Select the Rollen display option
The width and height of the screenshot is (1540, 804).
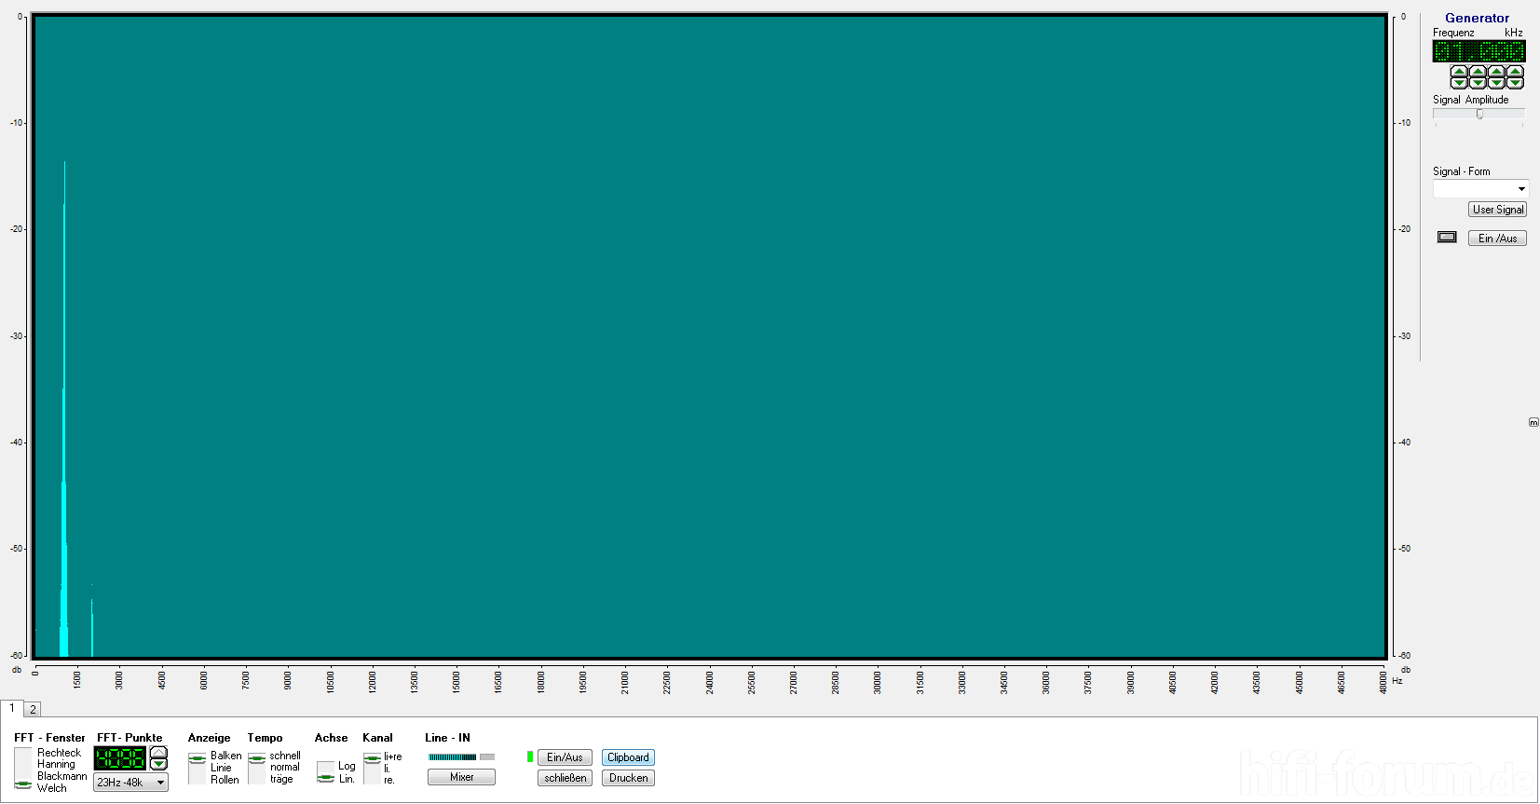tap(225, 780)
